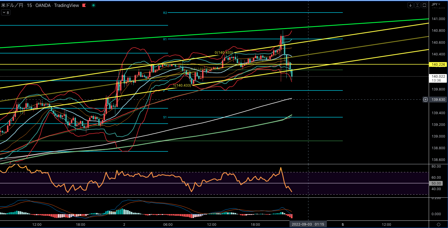This screenshot has height=228, width=448.
Task: Select the Fibonacci 0(140.433) label
Action: [224, 52]
